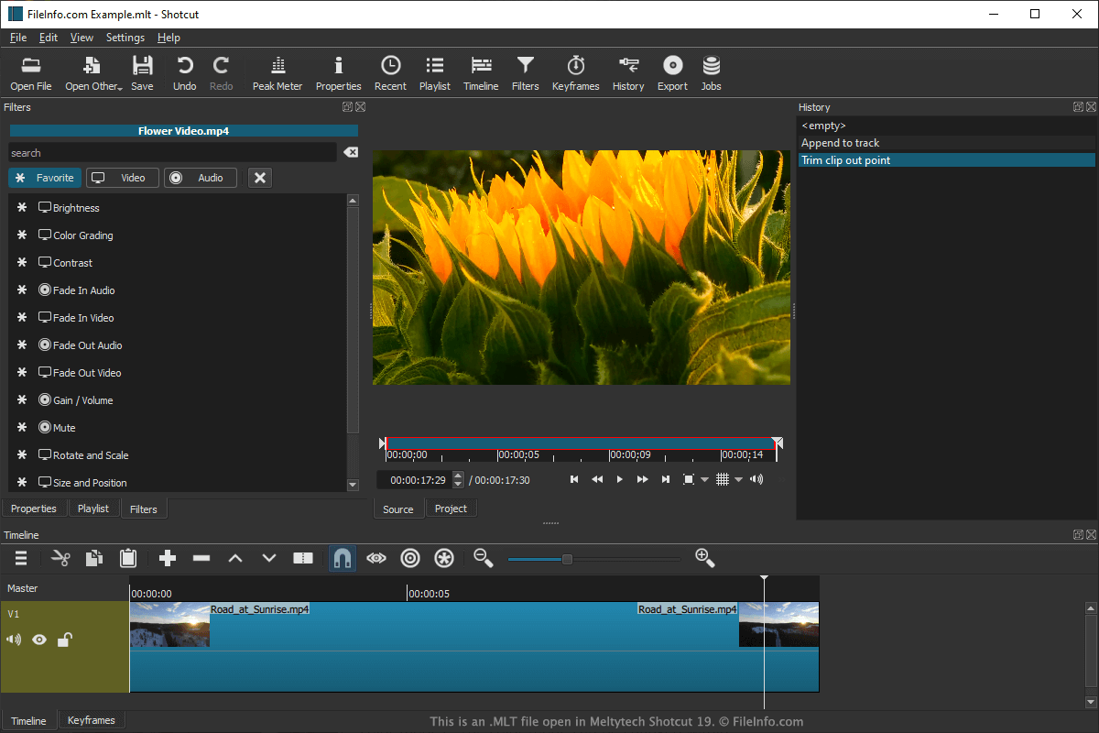The width and height of the screenshot is (1099, 733).
Task: Click the Overwrite down-arrow timeline icon
Action: click(269, 558)
